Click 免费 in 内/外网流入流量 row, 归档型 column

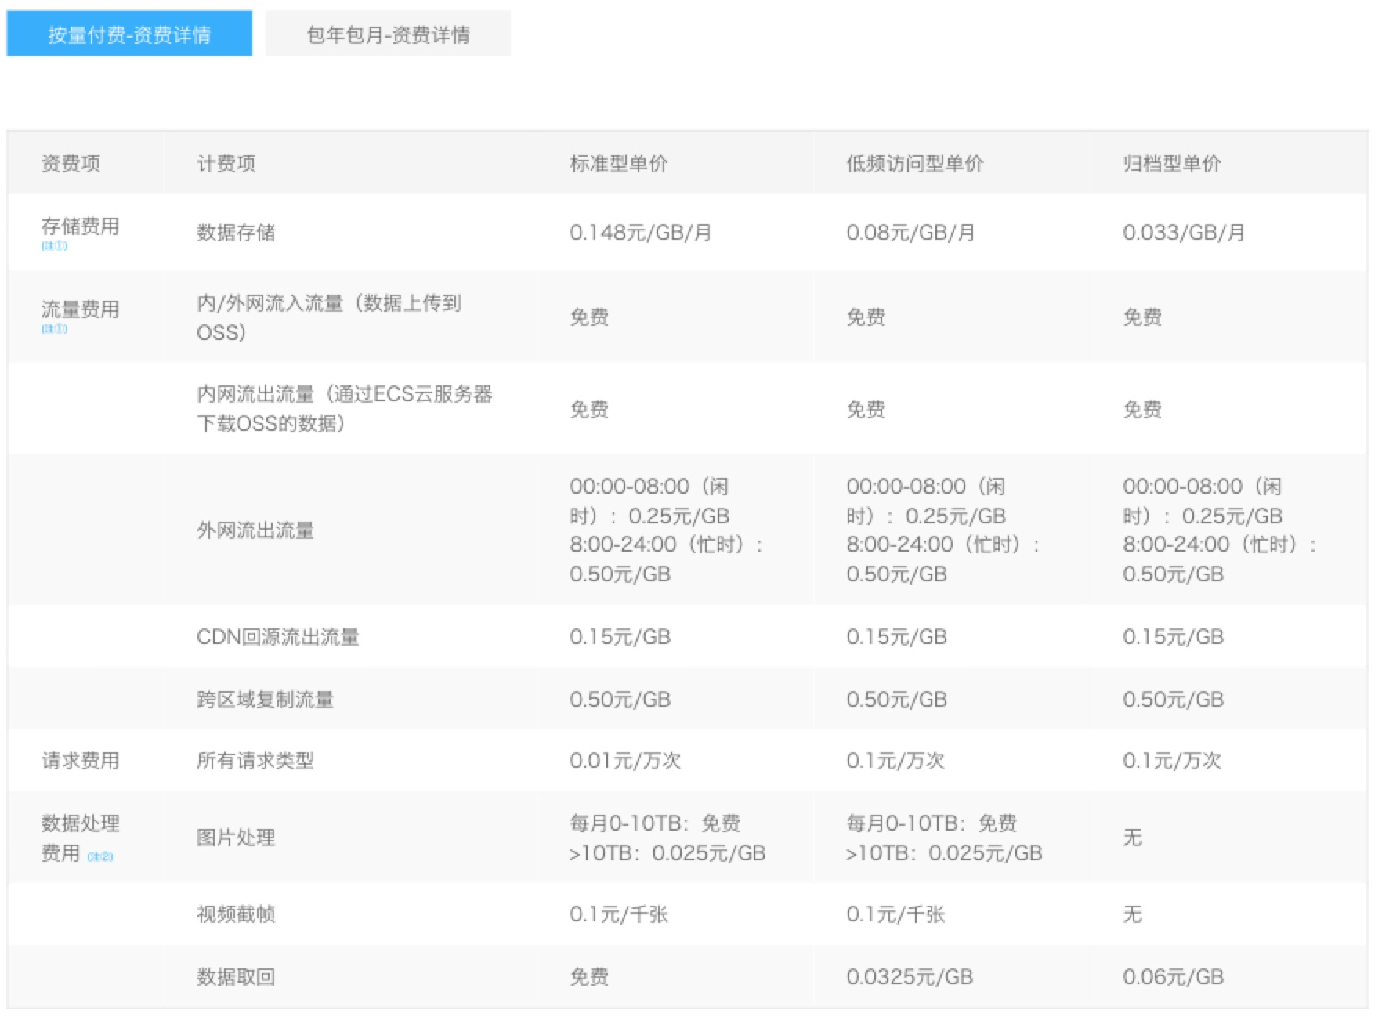[x=1142, y=317]
